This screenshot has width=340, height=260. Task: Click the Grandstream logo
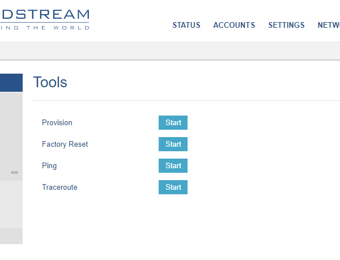pos(44,19)
